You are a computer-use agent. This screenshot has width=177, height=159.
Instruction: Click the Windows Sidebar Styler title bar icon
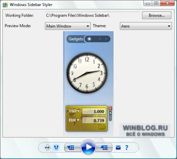[5, 5]
